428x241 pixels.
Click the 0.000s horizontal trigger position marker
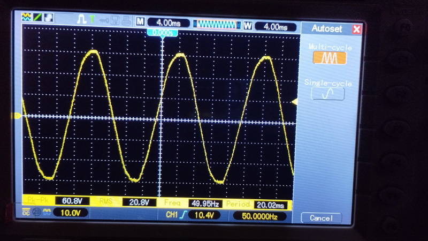pyautogui.click(x=162, y=33)
